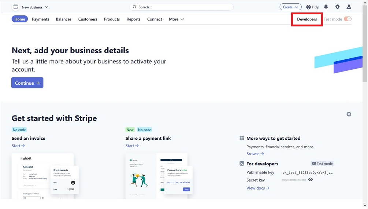The width and height of the screenshot is (368, 209).
Task: Open the user profile icon
Action: pos(349,7)
